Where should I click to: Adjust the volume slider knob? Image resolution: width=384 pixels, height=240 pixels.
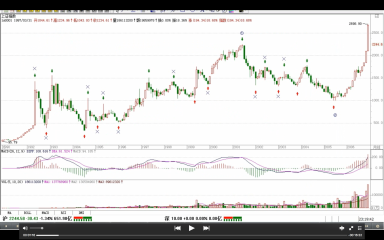pyautogui.click(x=42, y=228)
